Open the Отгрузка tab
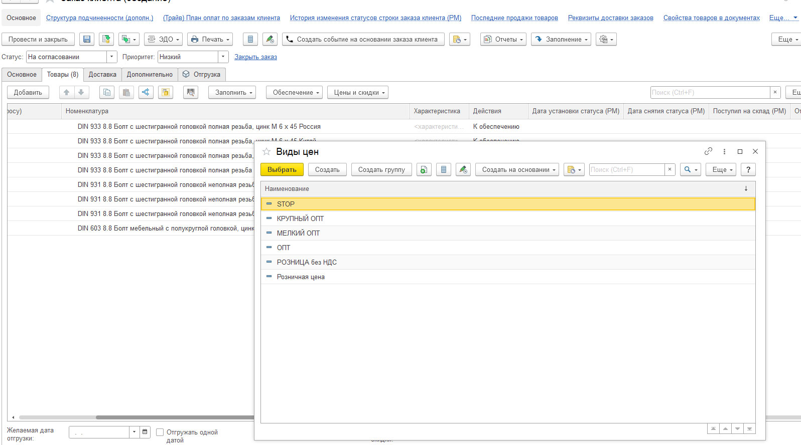The width and height of the screenshot is (801, 445). tap(202, 75)
